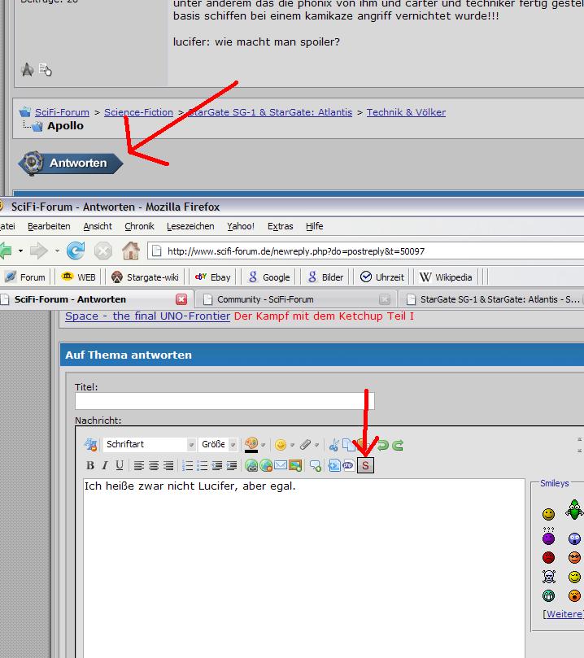Viewport: 584px width, 658px height.
Task: Toggle italic text formatting
Action: [105, 466]
